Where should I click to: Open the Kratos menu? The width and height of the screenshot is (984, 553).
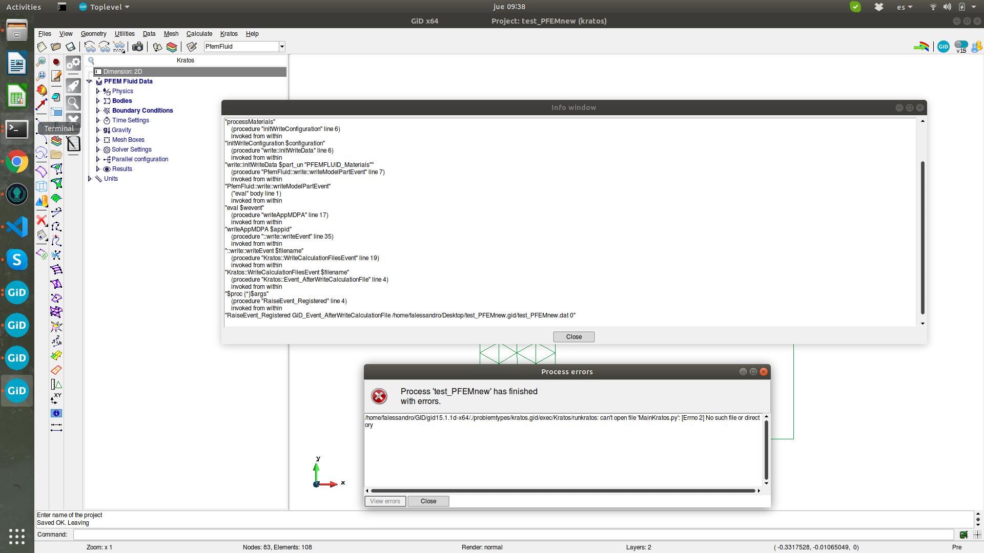229,34
